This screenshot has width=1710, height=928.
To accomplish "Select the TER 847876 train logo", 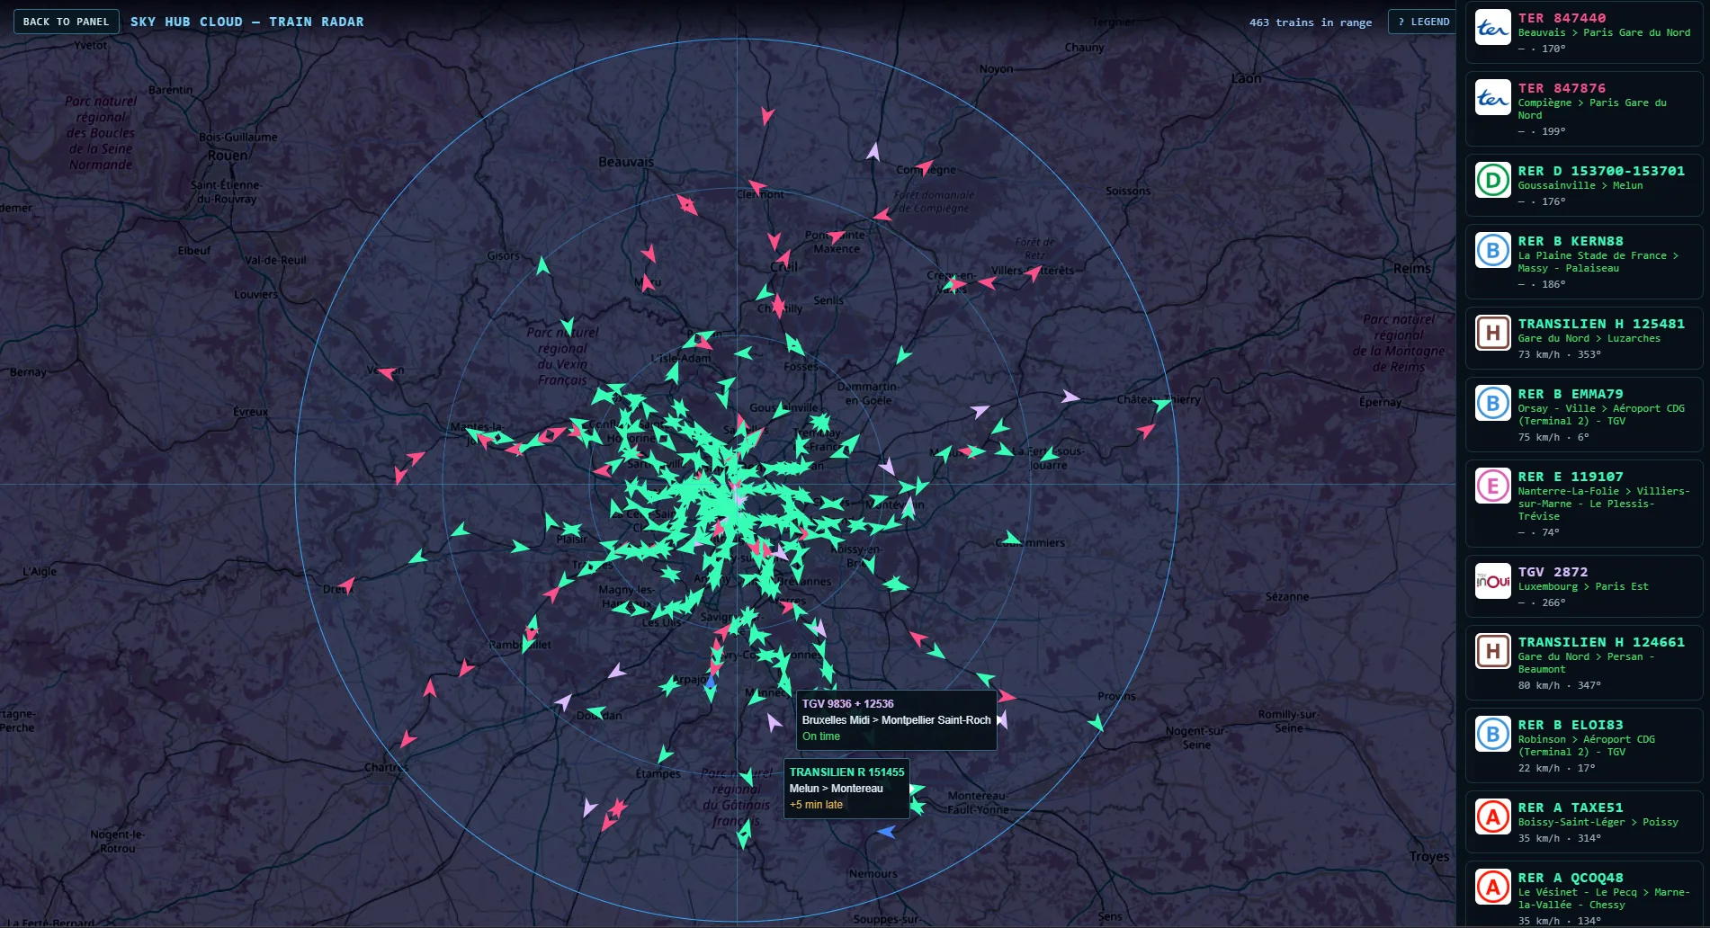I will pyautogui.click(x=1492, y=97).
